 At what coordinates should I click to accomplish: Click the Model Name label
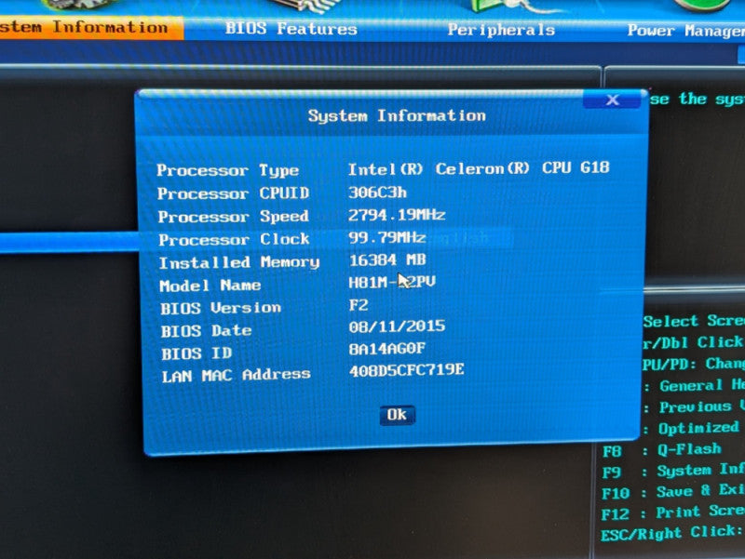point(210,286)
